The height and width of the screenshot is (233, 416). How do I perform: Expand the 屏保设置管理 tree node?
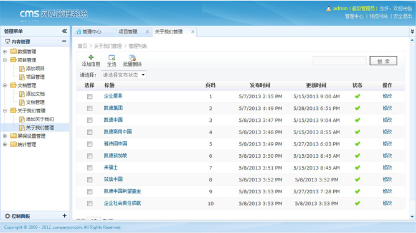click(5, 136)
